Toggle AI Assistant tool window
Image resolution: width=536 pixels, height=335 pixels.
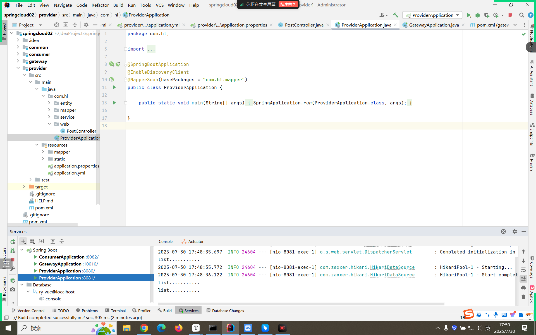532,73
